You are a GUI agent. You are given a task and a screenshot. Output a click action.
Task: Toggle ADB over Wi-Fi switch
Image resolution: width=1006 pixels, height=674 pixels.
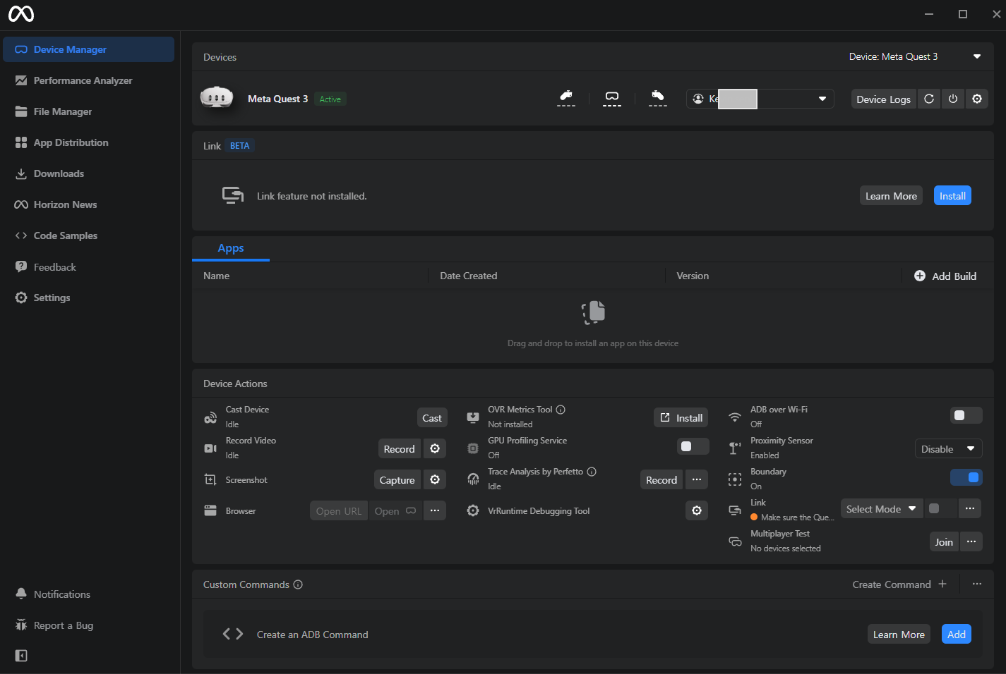point(966,416)
